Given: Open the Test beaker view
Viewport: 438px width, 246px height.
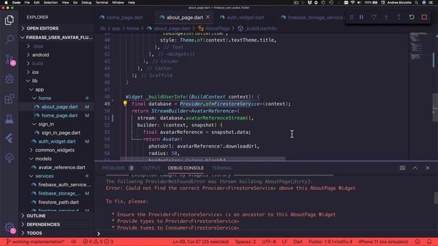Looking at the screenshot, I should [x=9, y=119].
